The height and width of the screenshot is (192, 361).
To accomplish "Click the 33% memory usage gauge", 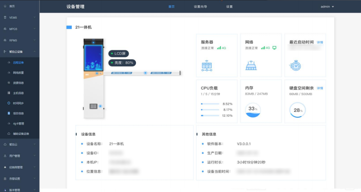I will (x=253, y=110).
